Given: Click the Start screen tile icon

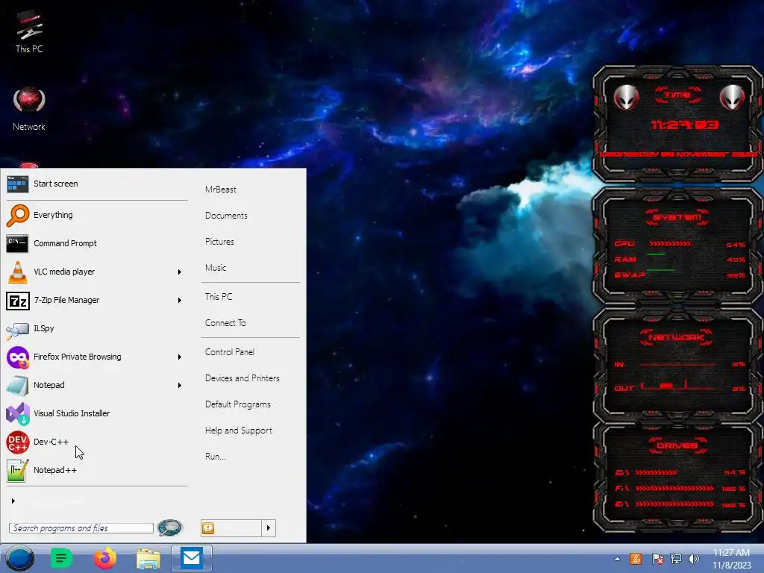Looking at the screenshot, I should 18,184.
